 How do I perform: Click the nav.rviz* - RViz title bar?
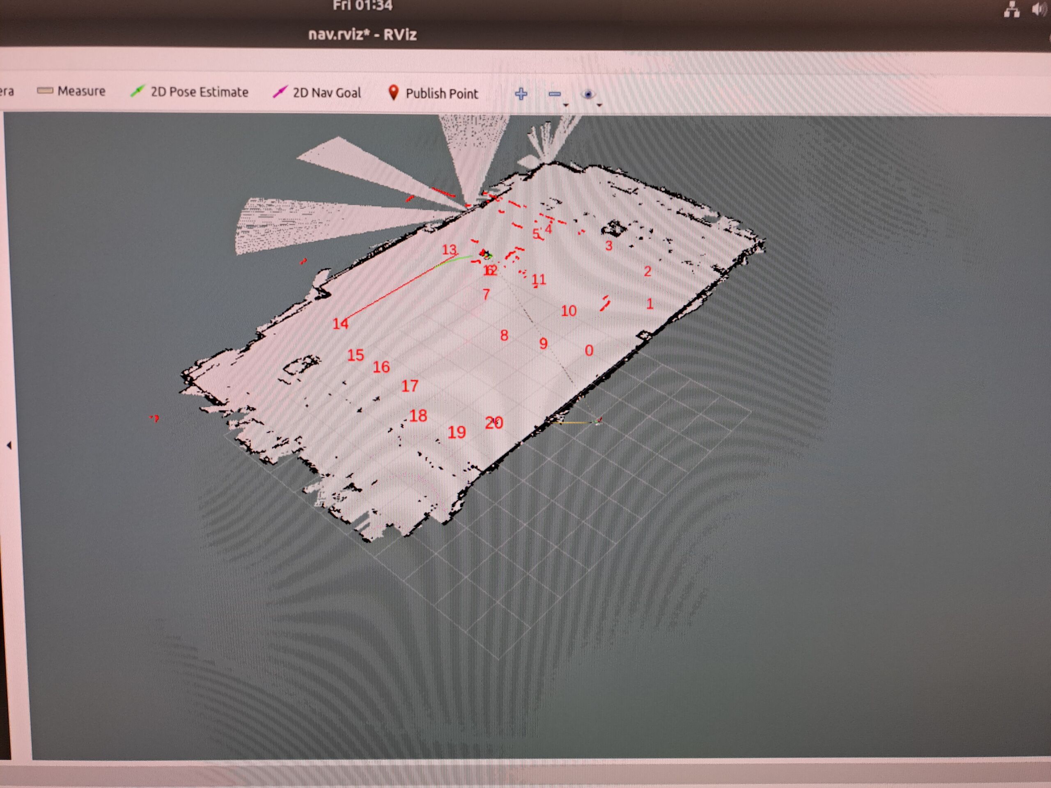click(363, 34)
